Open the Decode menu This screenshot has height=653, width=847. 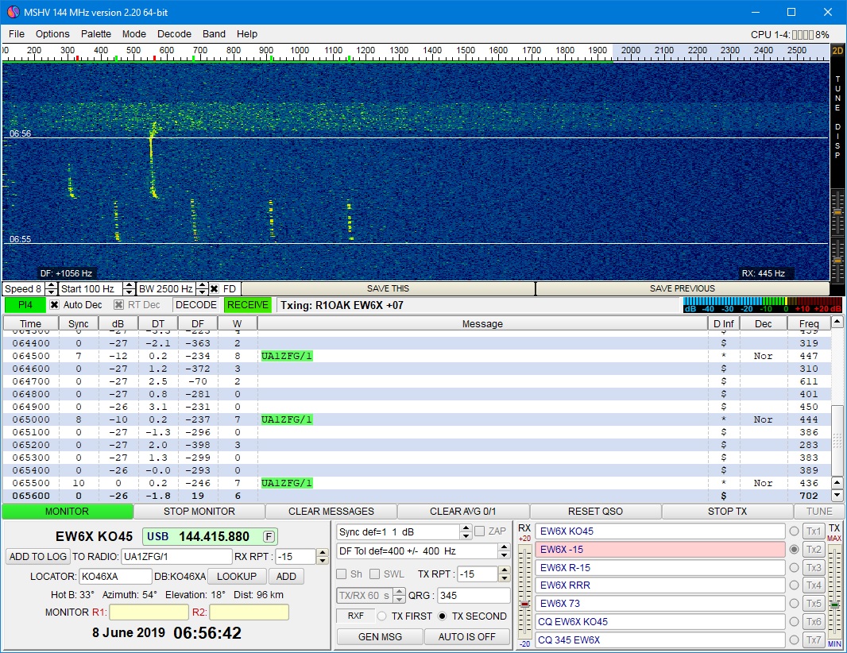click(x=174, y=34)
